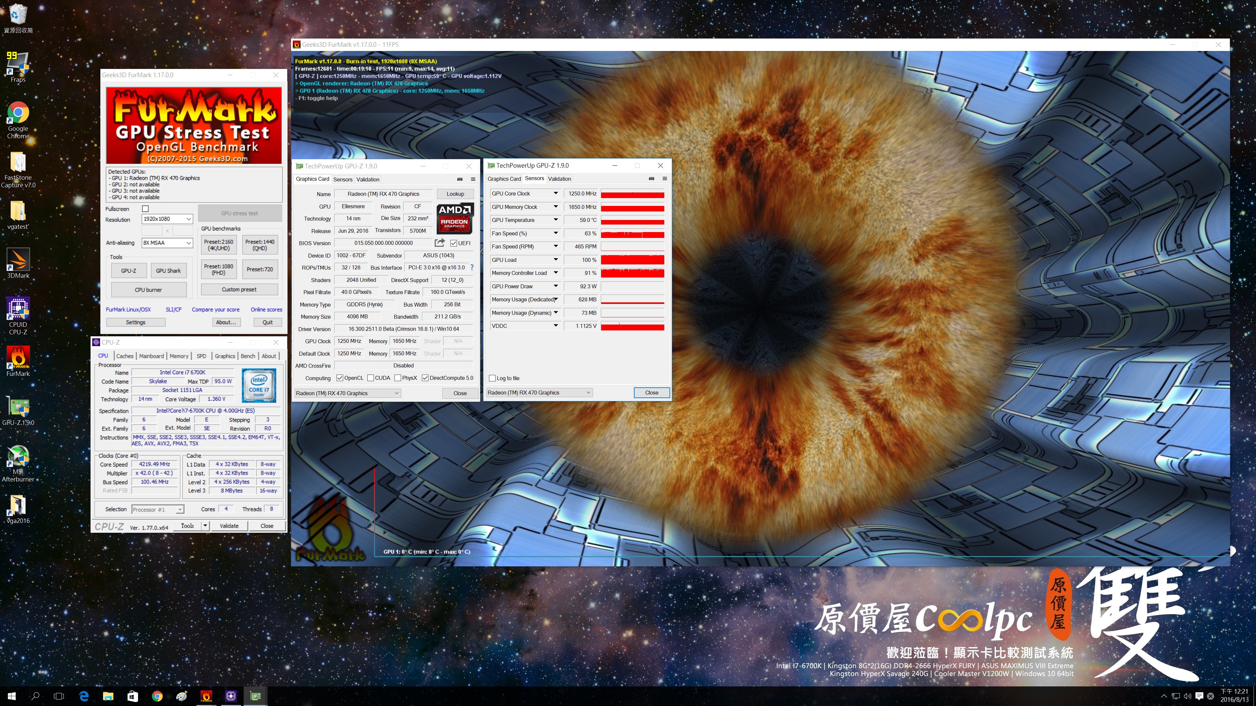Switch to SPD tab in CPU-Z
The height and width of the screenshot is (706, 1256).
(x=201, y=356)
